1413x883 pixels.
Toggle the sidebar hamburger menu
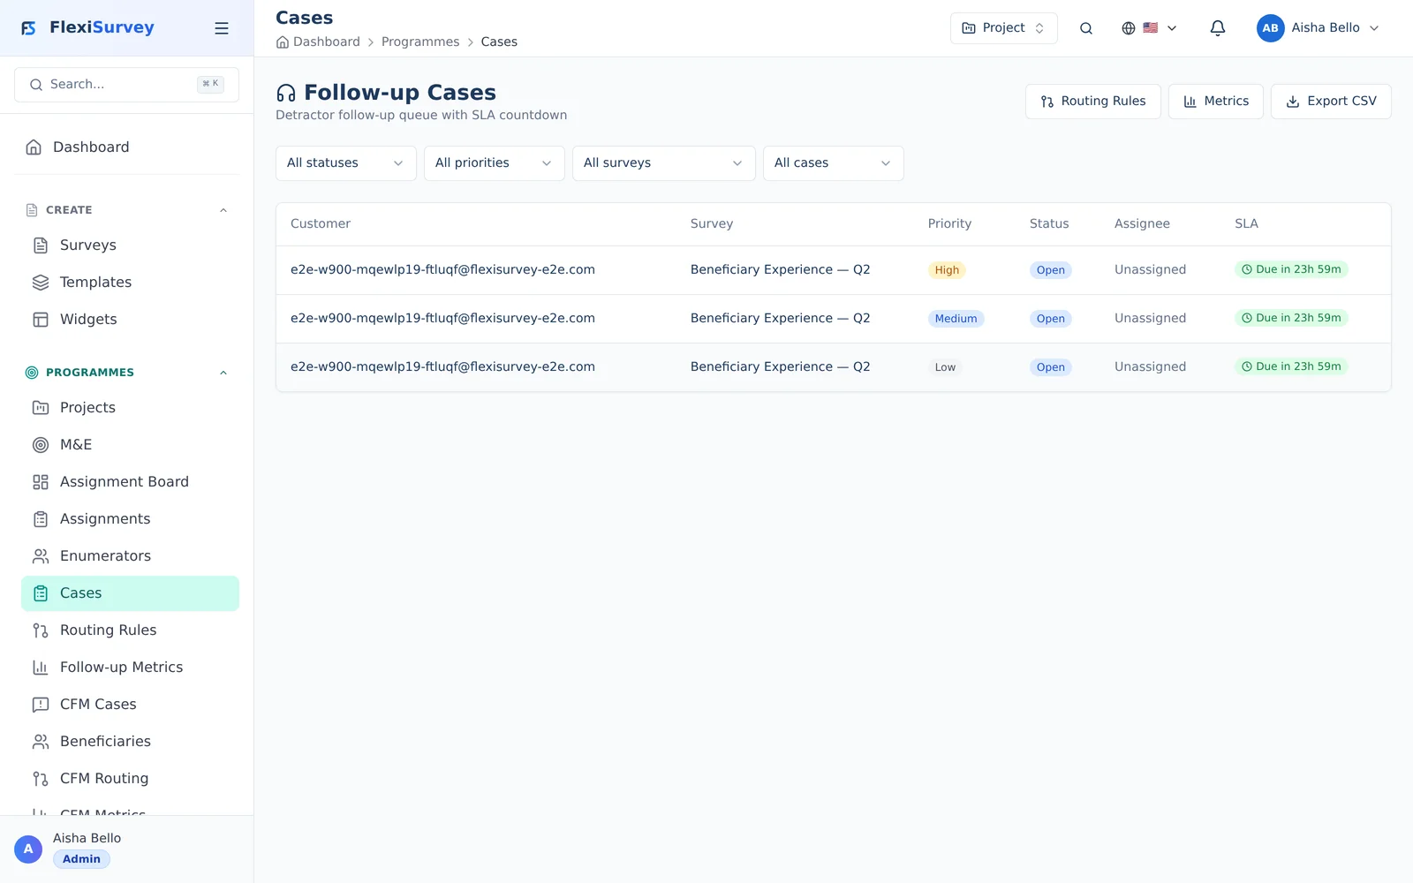coord(222,28)
